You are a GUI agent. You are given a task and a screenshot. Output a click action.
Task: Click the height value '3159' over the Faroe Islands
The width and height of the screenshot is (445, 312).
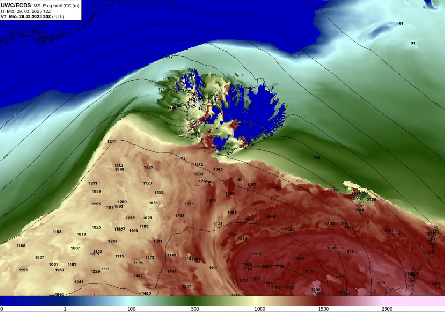pyautogui.click(x=371, y=199)
